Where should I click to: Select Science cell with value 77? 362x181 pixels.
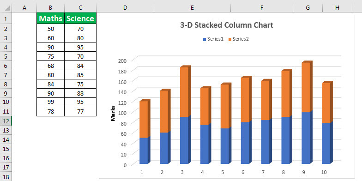point(80,111)
